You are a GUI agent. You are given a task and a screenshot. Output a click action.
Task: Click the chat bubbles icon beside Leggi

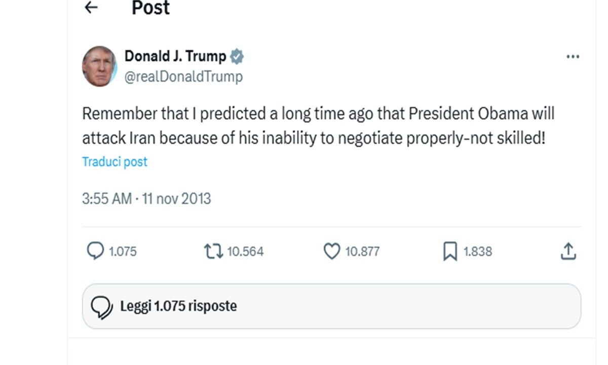tap(101, 307)
